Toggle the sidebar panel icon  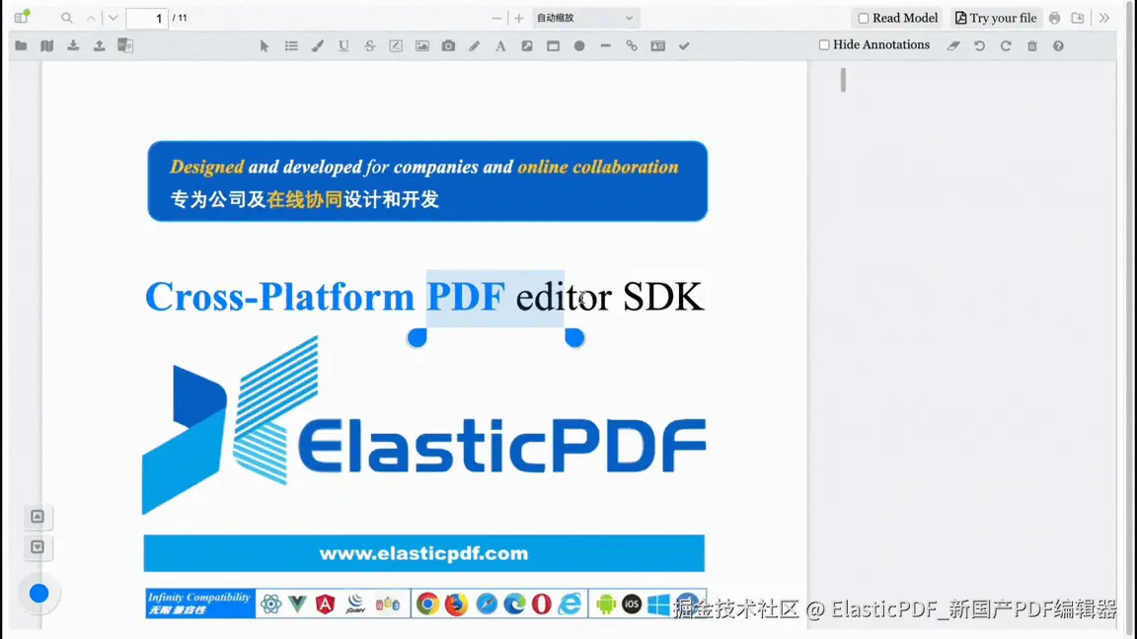click(22, 17)
